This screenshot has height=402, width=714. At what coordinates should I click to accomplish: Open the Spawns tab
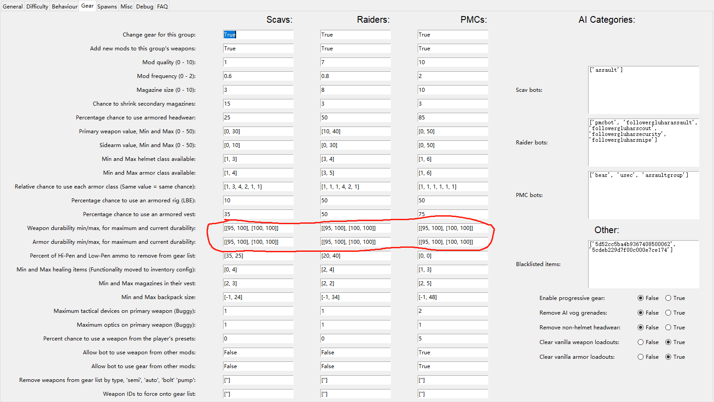[107, 6]
